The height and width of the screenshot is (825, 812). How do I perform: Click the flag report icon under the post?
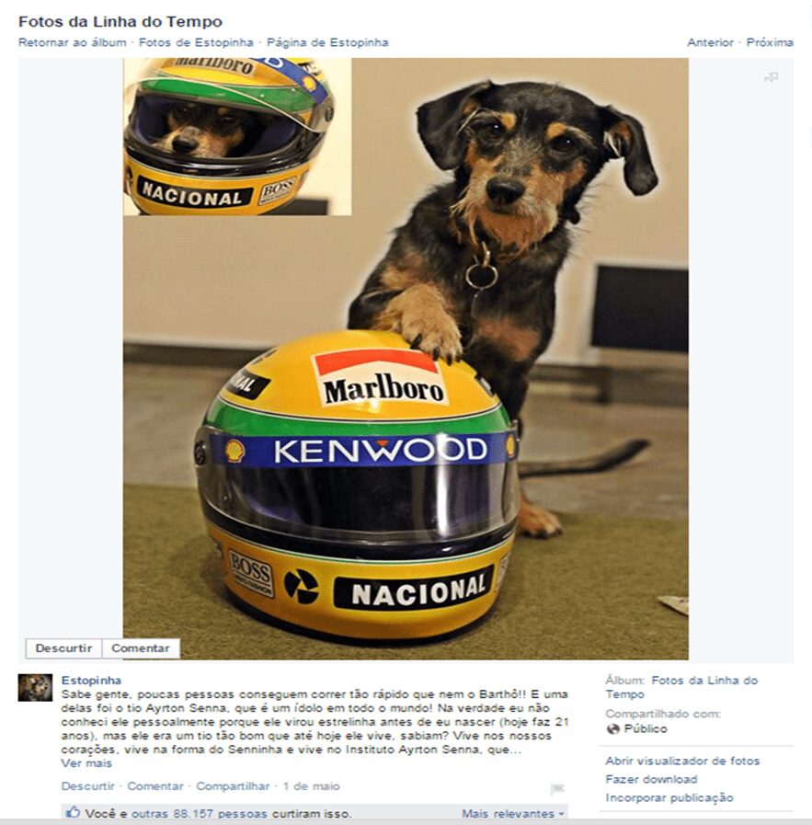click(557, 789)
